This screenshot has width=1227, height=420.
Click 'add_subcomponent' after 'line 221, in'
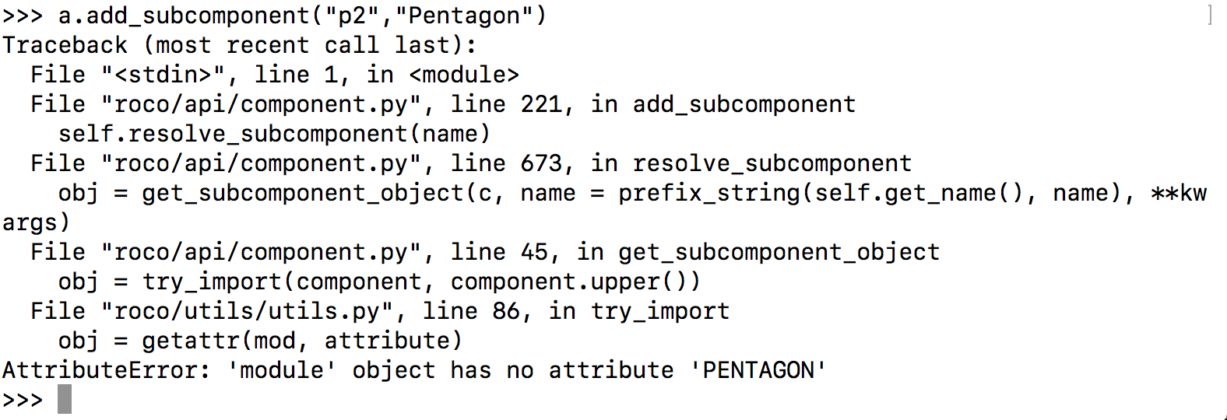[744, 104]
